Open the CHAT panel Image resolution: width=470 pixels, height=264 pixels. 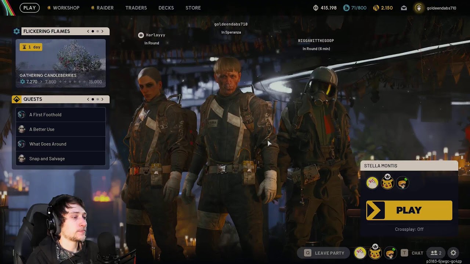click(x=417, y=253)
